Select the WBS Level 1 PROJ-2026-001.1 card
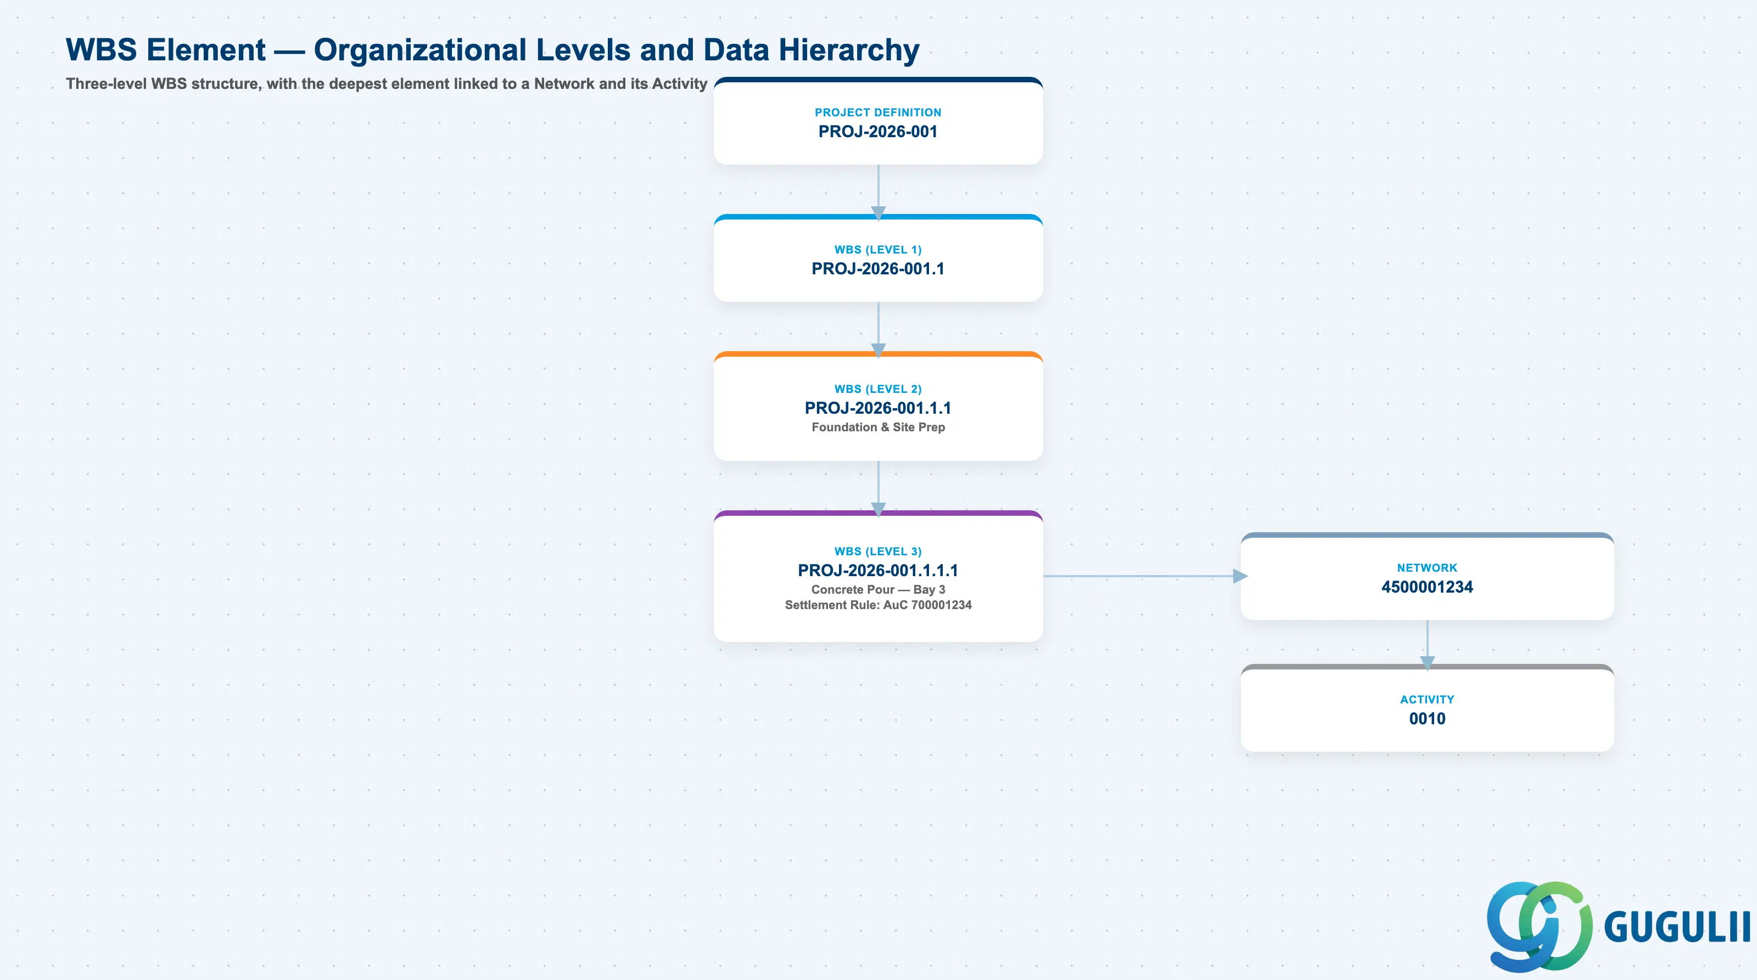Image resolution: width=1757 pixels, height=980 pixels. [x=878, y=258]
